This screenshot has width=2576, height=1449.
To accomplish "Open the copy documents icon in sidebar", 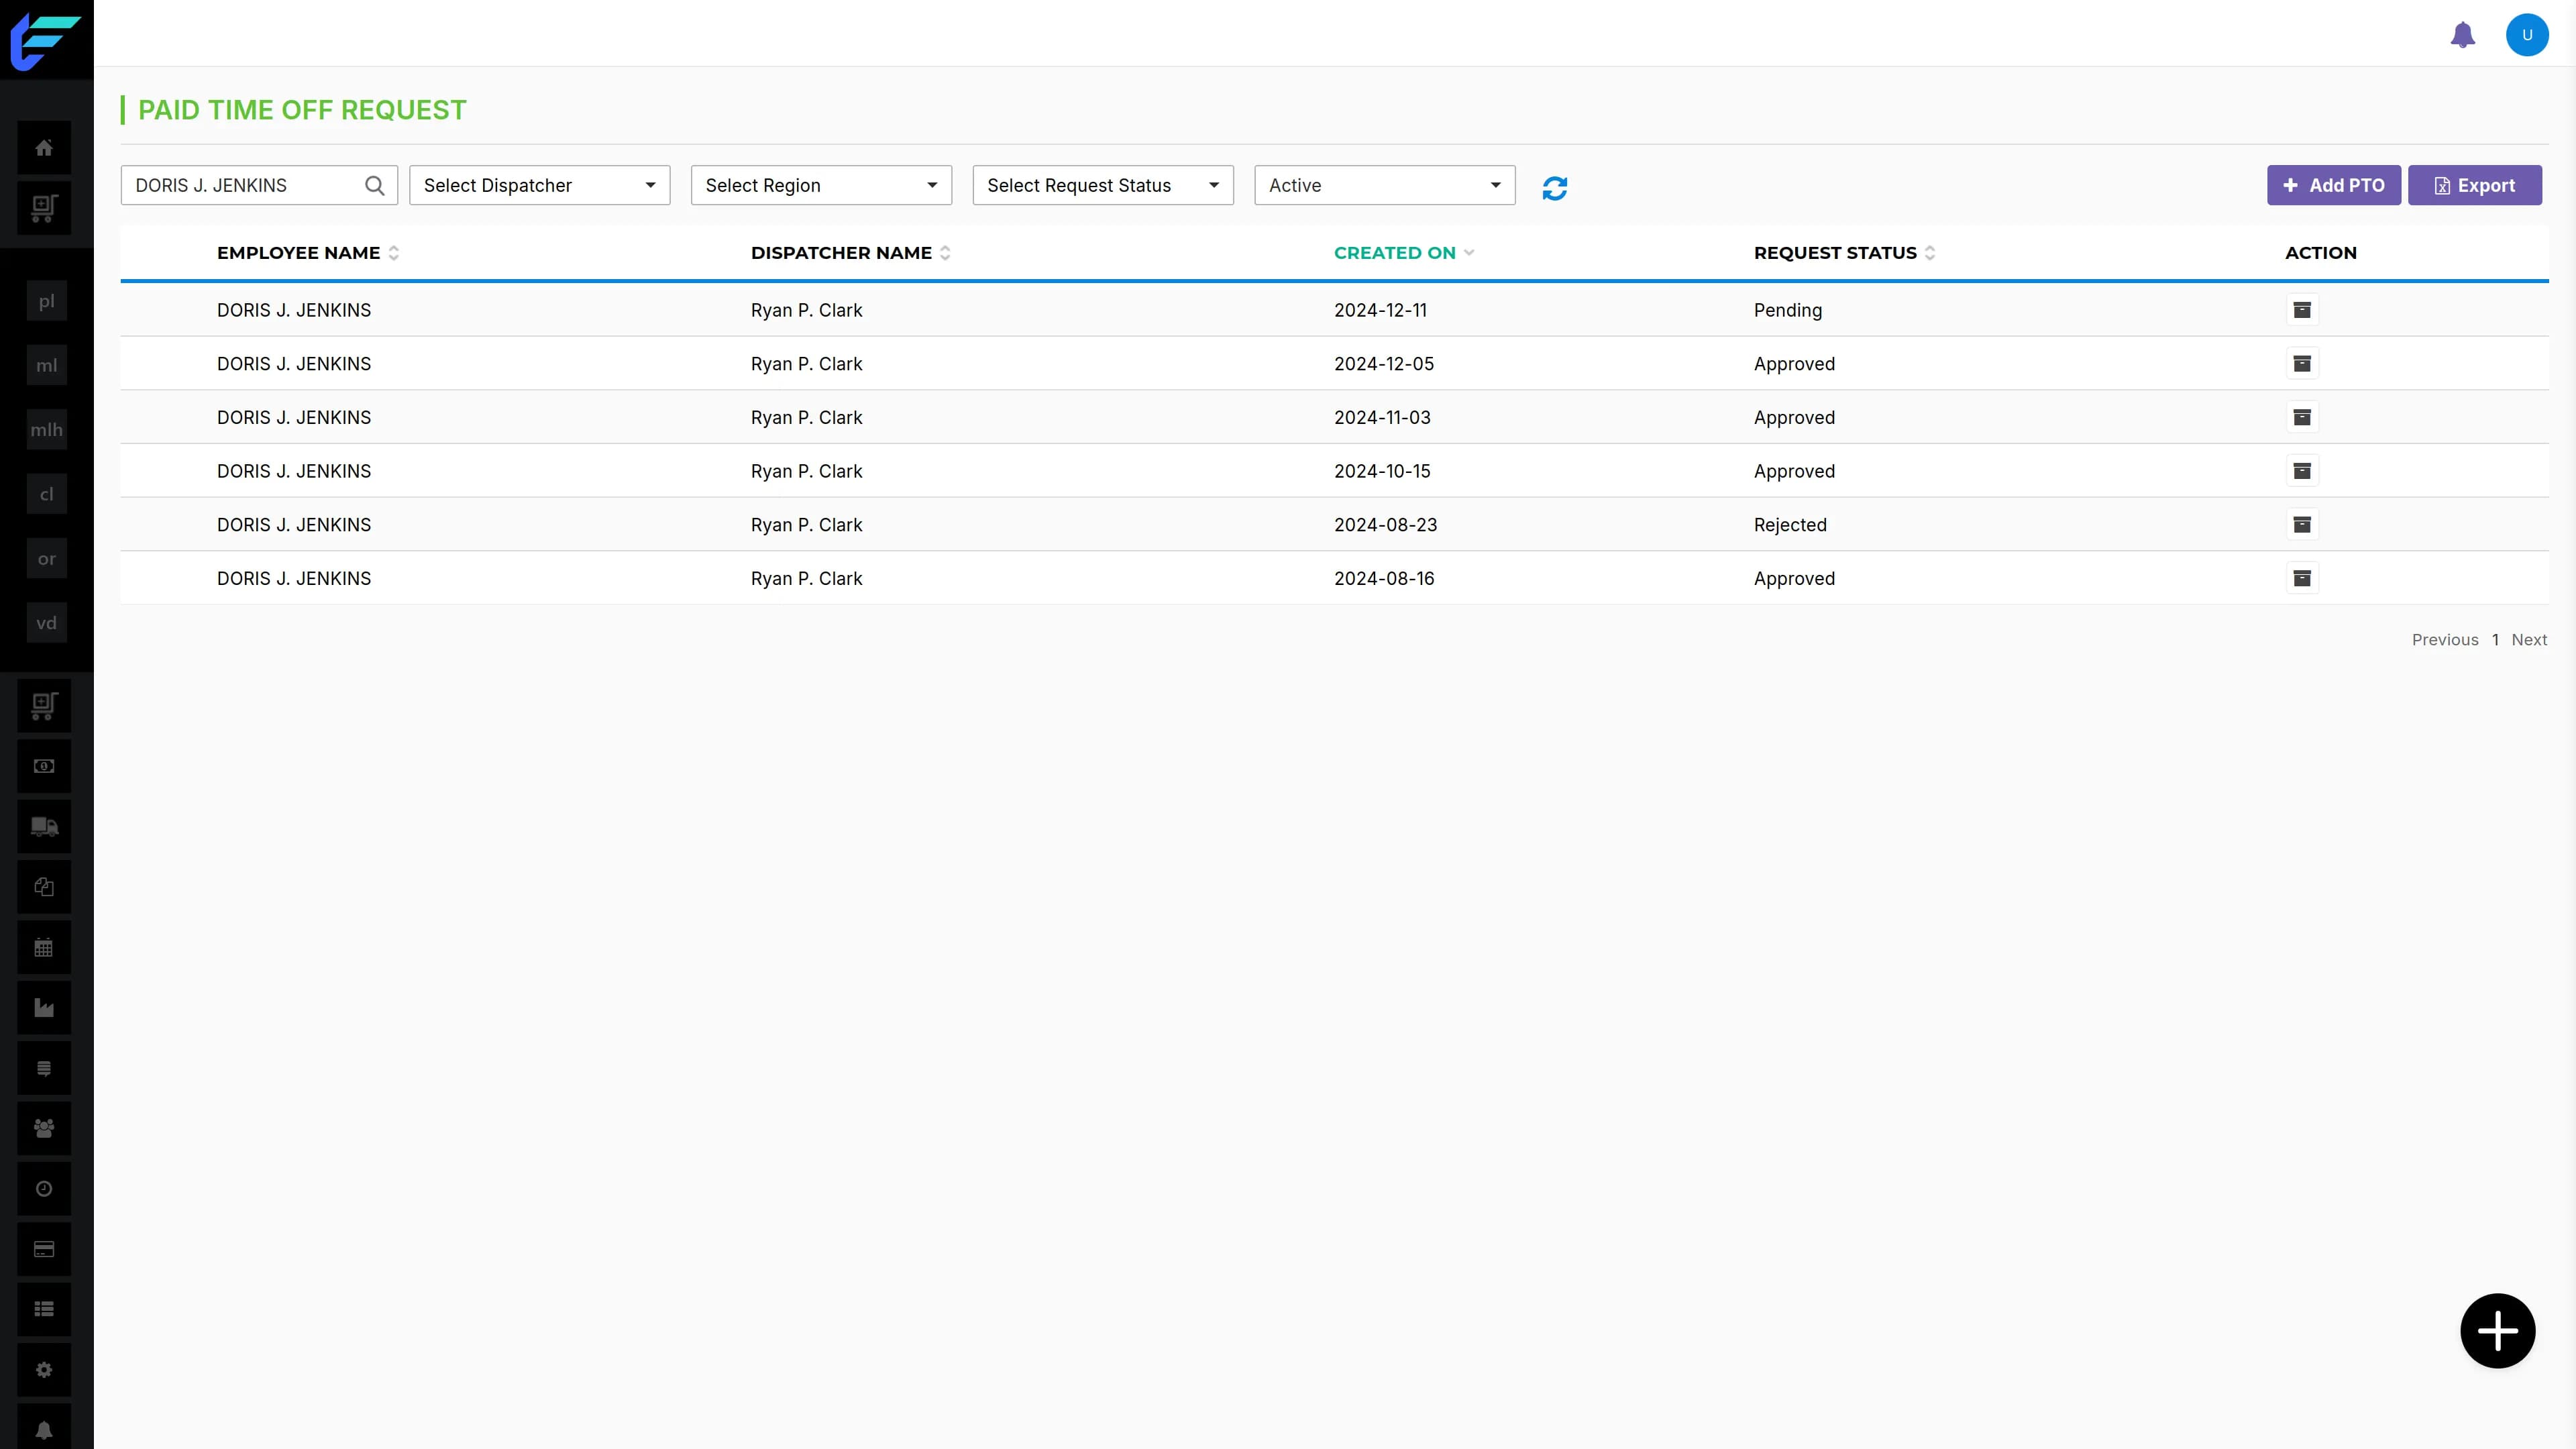I will click(44, 887).
